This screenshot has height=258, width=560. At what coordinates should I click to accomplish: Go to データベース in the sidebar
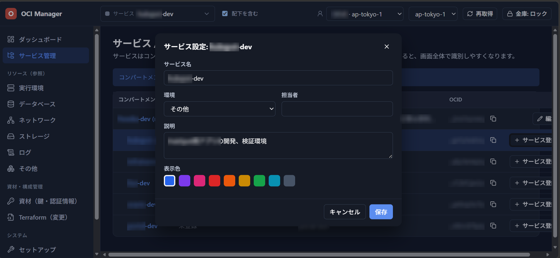click(x=46, y=104)
